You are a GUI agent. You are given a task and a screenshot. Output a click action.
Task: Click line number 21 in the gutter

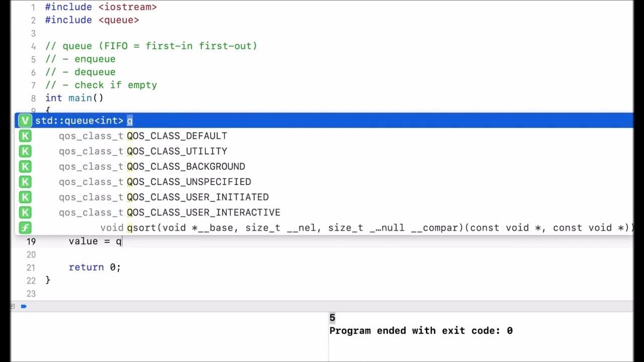click(x=31, y=267)
